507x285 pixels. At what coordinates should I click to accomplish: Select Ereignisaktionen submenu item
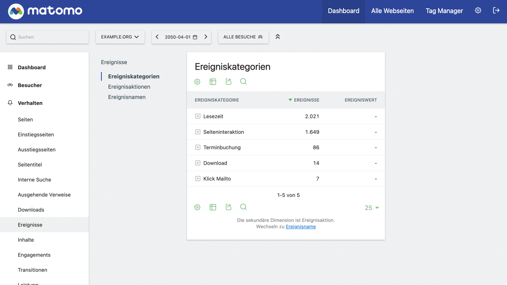click(129, 87)
